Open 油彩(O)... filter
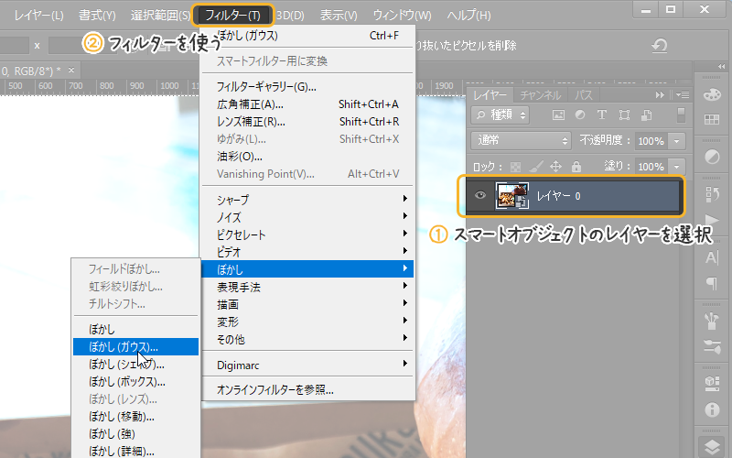Image resolution: width=732 pixels, height=458 pixels. point(308,156)
